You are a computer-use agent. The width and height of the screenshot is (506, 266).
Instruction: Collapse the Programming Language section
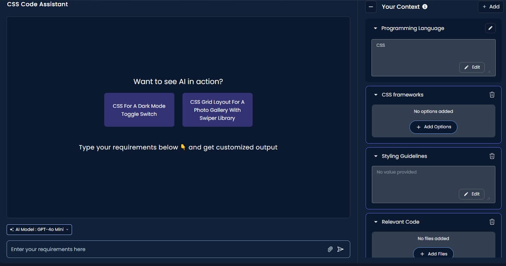coord(375,28)
